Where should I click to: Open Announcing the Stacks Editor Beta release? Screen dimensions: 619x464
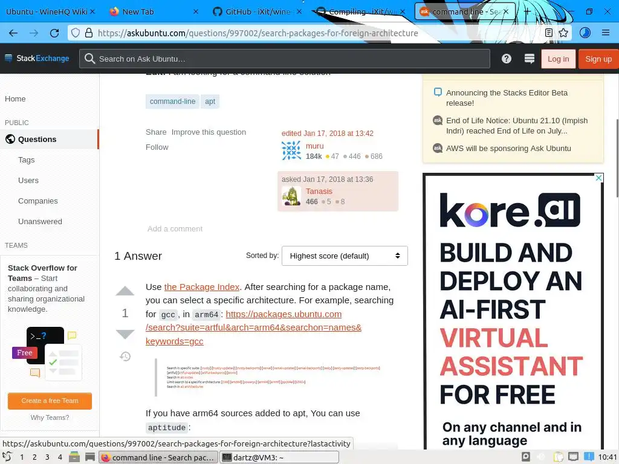[x=507, y=98]
